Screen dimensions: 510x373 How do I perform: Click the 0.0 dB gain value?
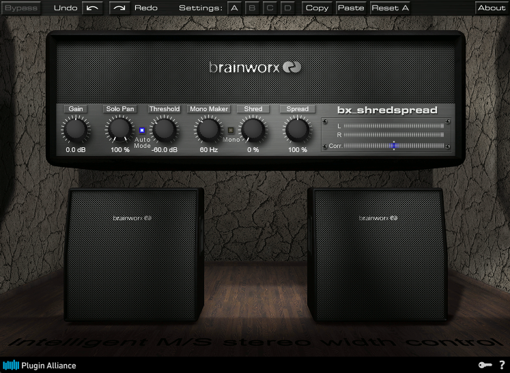tap(76, 150)
